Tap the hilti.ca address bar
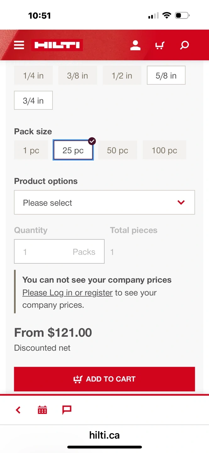Image resolution: width=209 pixels, height=453 pixels. [x=104, y=435]
